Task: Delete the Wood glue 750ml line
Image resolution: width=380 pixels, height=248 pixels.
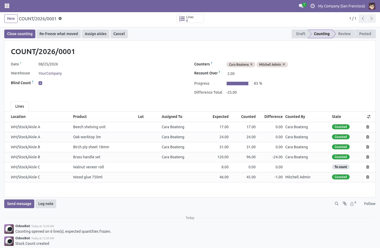Action: [368, 177]
